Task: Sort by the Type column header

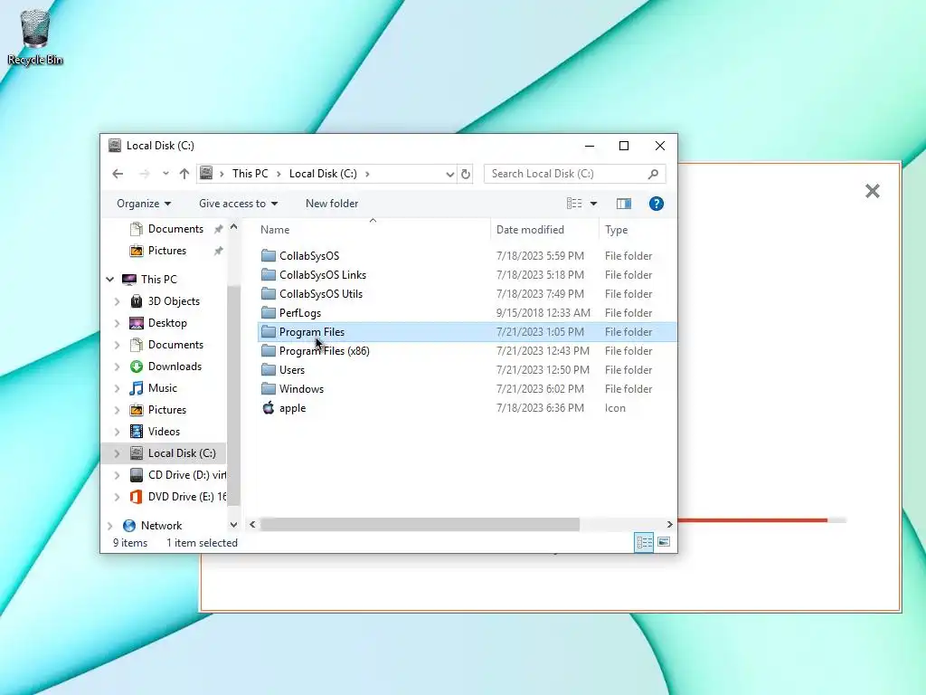Action: [x=616, y=230]
